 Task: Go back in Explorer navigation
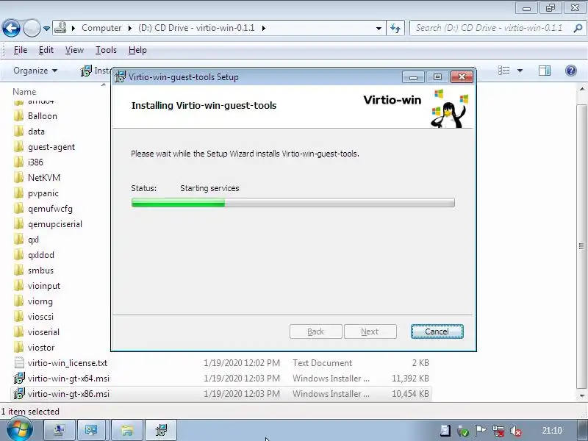(x=11, y=28)
